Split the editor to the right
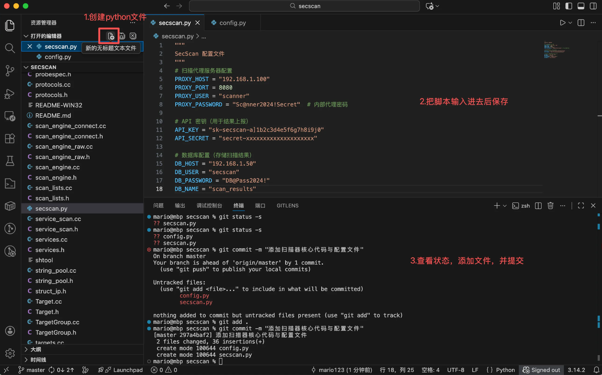This screenshot has width=602, height=375. (x=581, y=23)
